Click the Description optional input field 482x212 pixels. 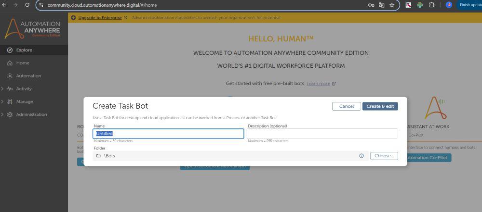[x=322, y=134]
